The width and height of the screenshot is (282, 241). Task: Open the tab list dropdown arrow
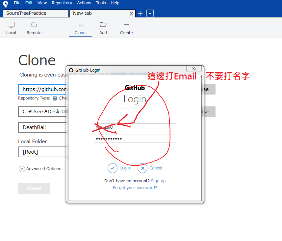[x=150, y=13]
